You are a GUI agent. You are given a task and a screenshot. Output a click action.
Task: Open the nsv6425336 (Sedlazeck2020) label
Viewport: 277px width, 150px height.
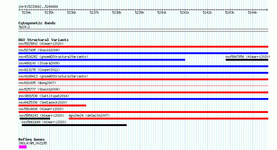[43, 102]
